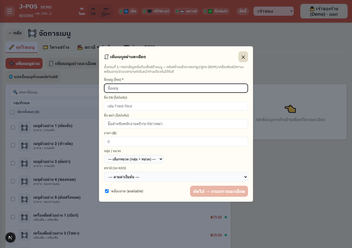Click the fork-plate icon of เครื่องดื่มตัวอย่าง 1
Viewport: 352px width, 248px height.
click(x=24, y=217)
